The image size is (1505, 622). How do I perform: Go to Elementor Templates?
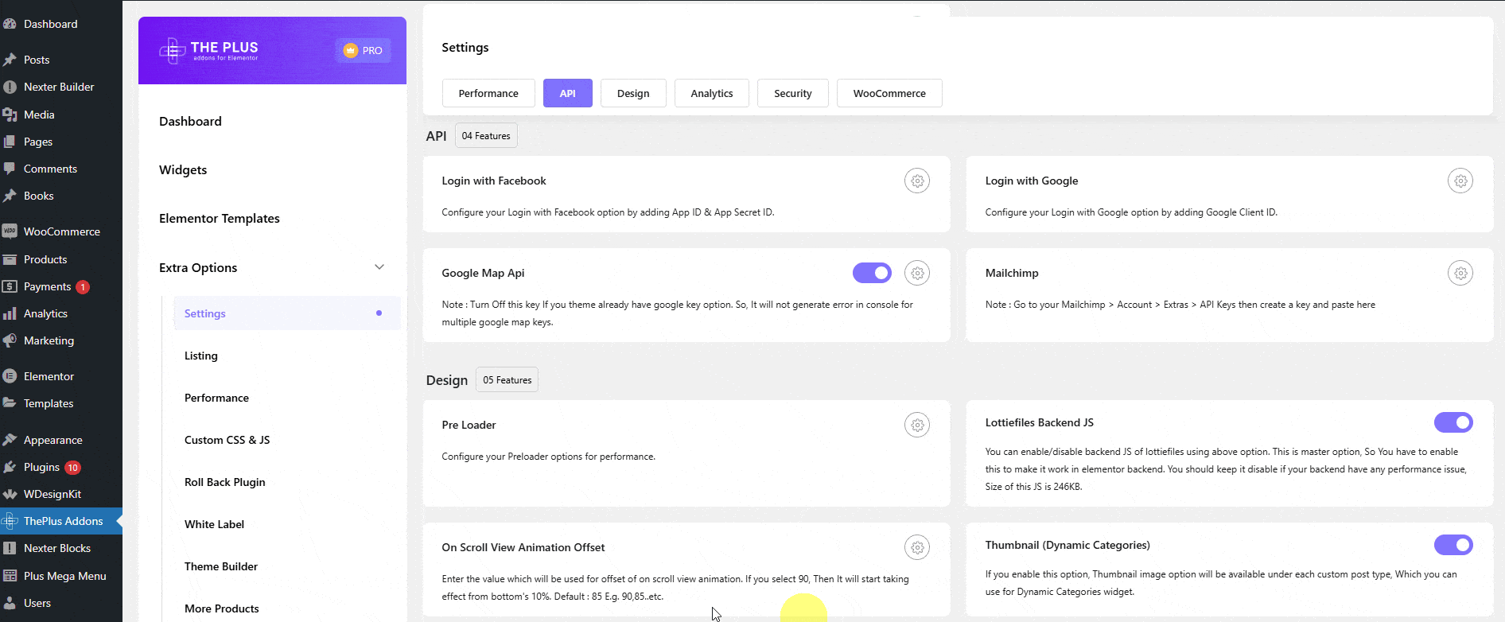click(220, 218)
